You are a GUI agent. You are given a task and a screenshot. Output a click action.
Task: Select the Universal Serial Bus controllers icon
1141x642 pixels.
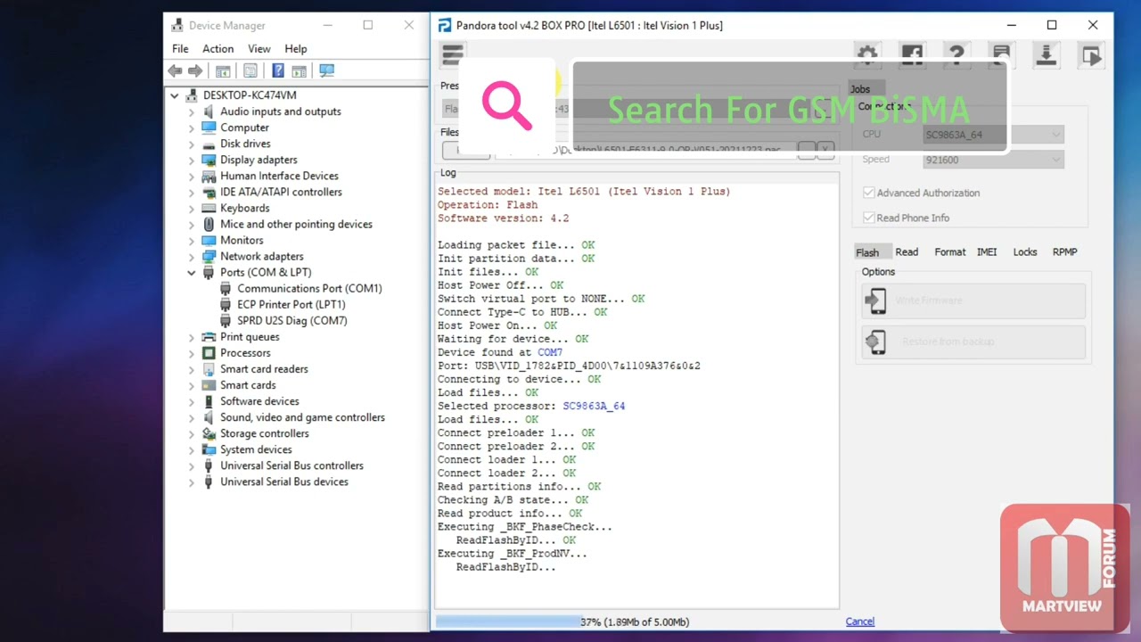pos(209,465)
